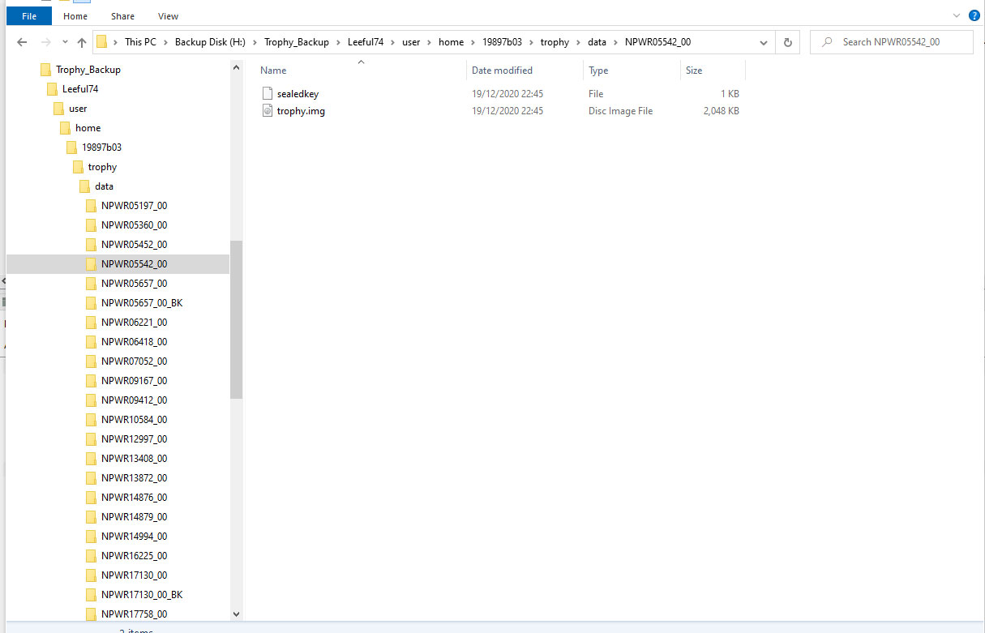
Task: Click folder icon of NPWR06221_00
Action: pos(92,323)
